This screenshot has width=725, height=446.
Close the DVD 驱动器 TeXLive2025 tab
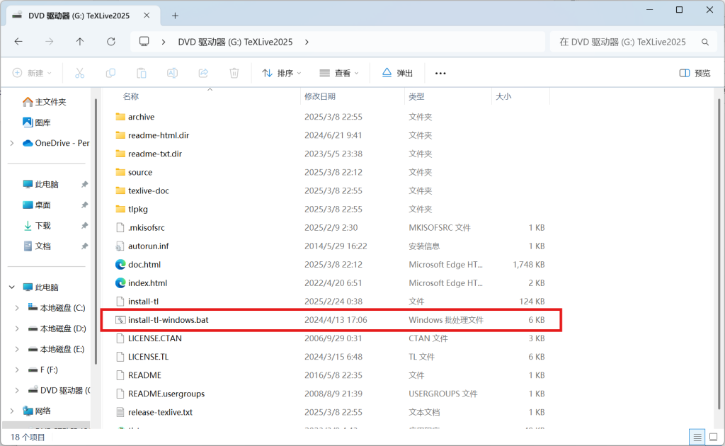click(x=147, y=16)
